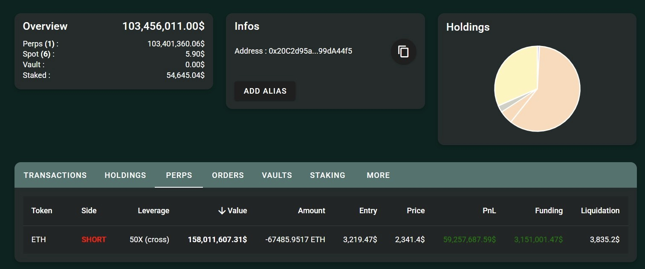Click the red SHORT side label
The image size is (645, 269).
94,240
